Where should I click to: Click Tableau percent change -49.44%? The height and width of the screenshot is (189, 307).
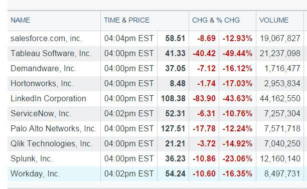237,54
